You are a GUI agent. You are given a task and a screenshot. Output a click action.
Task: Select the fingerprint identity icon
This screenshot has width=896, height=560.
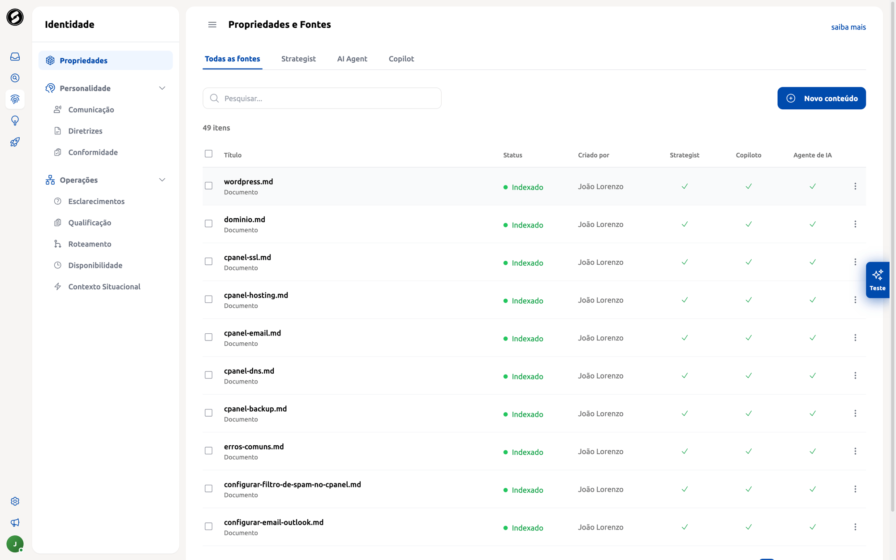point(15,99)
